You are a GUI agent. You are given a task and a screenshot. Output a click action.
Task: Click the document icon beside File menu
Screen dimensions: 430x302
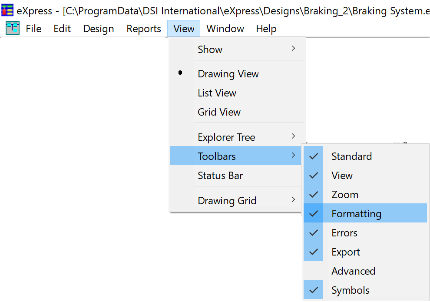tap(13, 28)
